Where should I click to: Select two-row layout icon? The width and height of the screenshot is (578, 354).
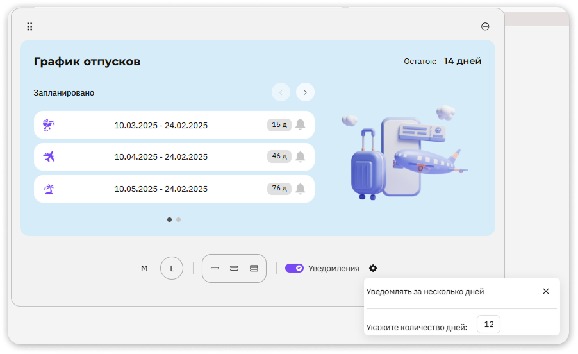(234, 269)
